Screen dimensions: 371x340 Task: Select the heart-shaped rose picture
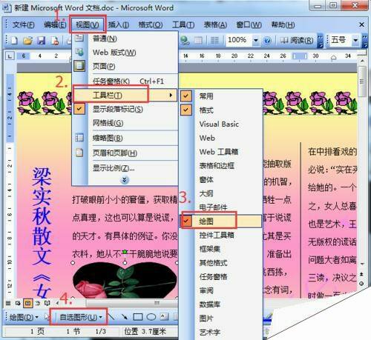click(125, 280)
